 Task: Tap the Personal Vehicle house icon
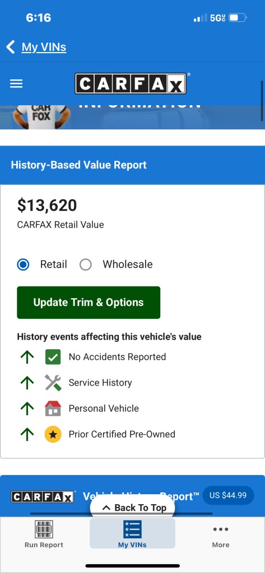tap(53, 408)
